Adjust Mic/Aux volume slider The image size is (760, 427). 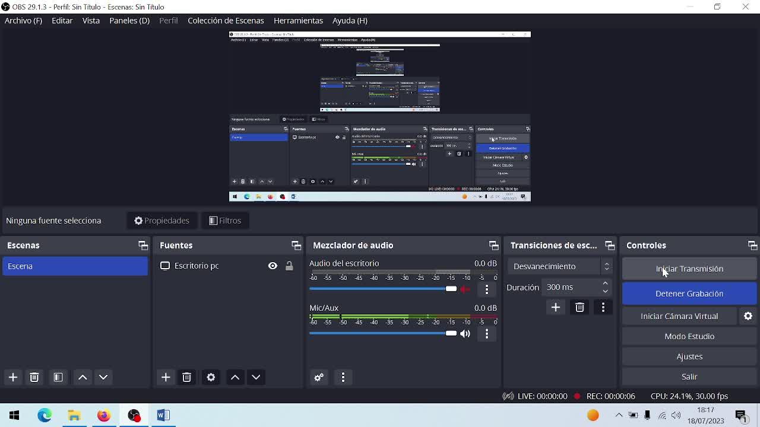[x=383, y=333]
